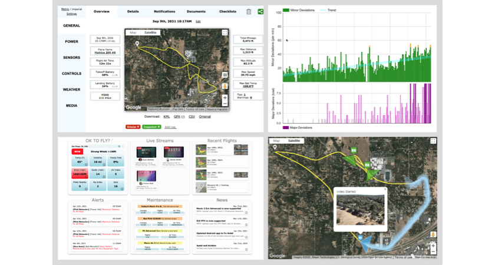Open the Video Started preview image
Image resolution: width=495 pixels, height=265 pixels.
360,210
